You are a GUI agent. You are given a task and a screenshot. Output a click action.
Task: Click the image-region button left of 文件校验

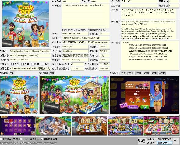[x=142, y=141]
